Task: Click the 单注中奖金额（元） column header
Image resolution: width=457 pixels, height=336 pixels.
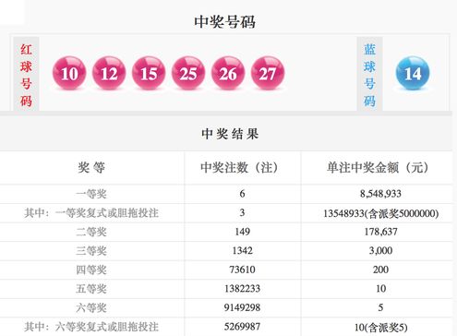Action: 378,168
